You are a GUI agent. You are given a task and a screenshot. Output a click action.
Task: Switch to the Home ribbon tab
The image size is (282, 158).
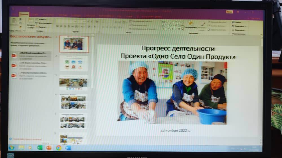24,14
